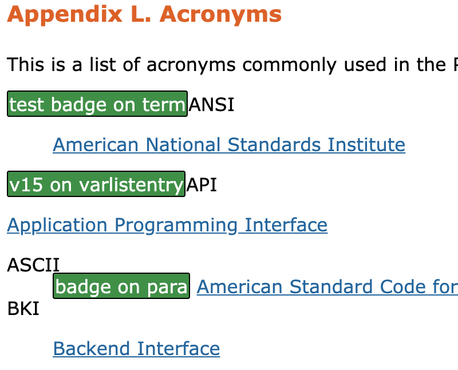Click the "test badge on term" badge

97,104
